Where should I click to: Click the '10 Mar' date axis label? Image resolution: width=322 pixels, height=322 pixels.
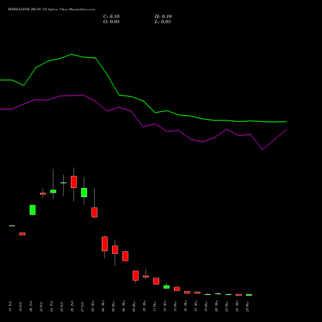click(144, 307)
